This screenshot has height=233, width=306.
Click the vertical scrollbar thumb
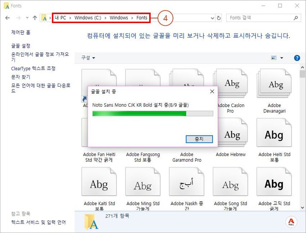coord(302,74)
